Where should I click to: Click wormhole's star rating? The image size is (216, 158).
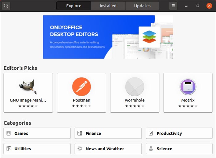click(135, 106)
